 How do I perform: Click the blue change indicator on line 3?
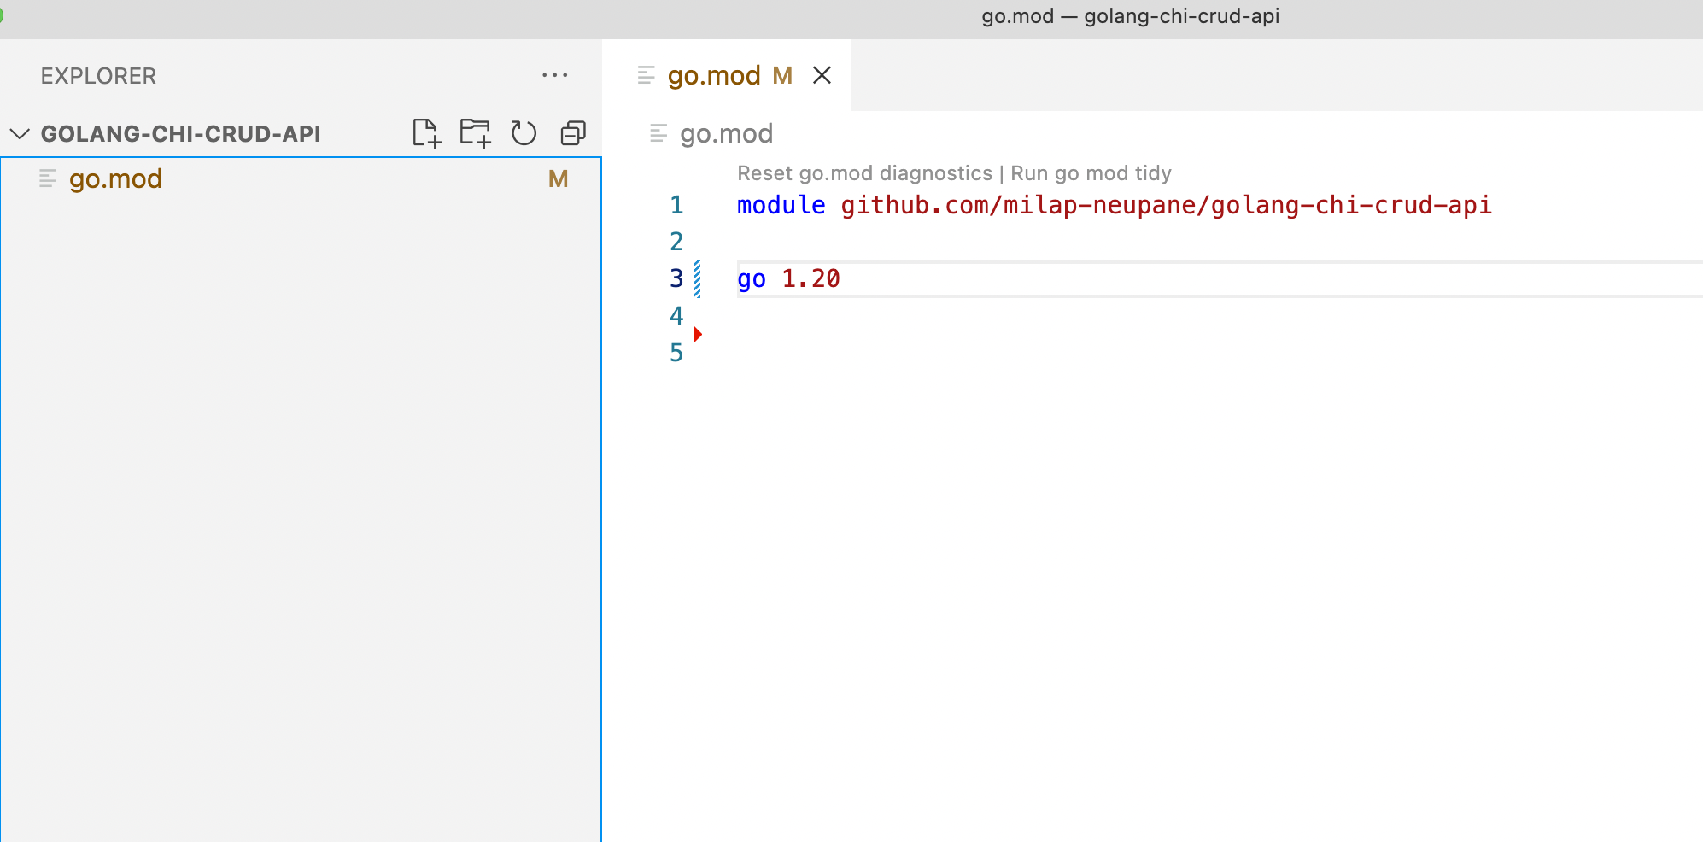(698, 279)
